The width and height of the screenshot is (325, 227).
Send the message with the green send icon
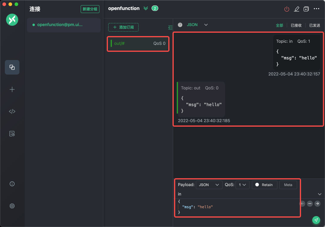[316, 220]
